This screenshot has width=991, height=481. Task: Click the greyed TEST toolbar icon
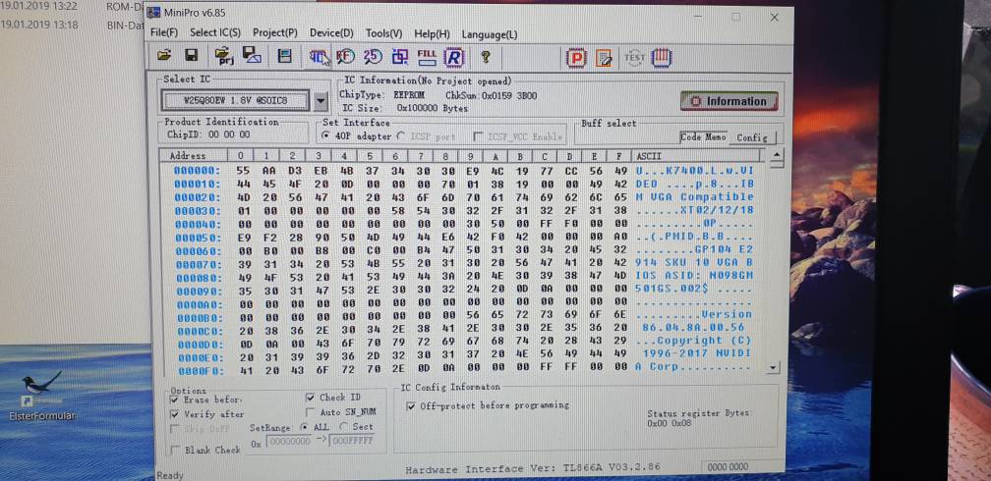click(634, 58)
